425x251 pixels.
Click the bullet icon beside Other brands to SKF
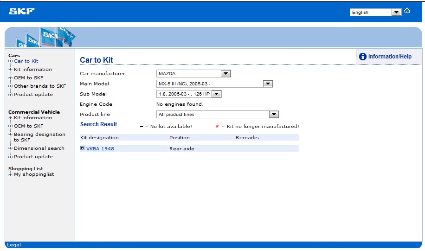pyautogui.click(x=10, y=86)
